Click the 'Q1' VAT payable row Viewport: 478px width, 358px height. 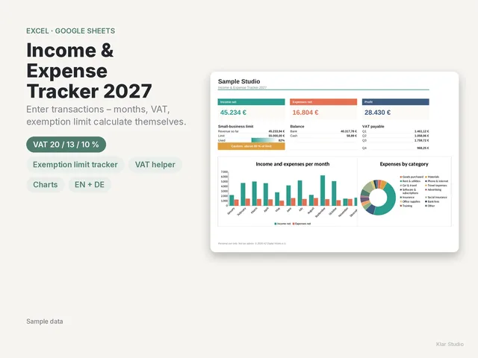395,131
